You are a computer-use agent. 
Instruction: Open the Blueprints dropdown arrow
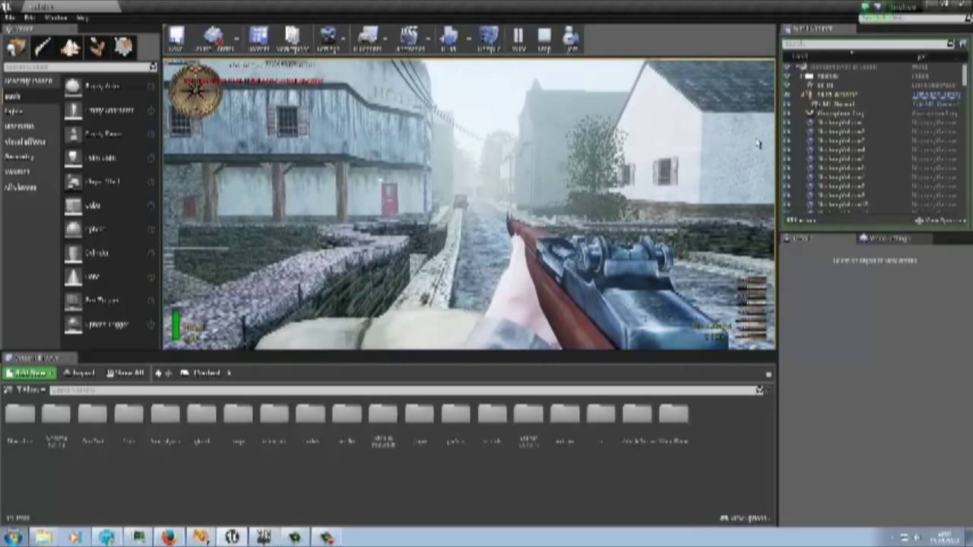(x=386, y=38)
